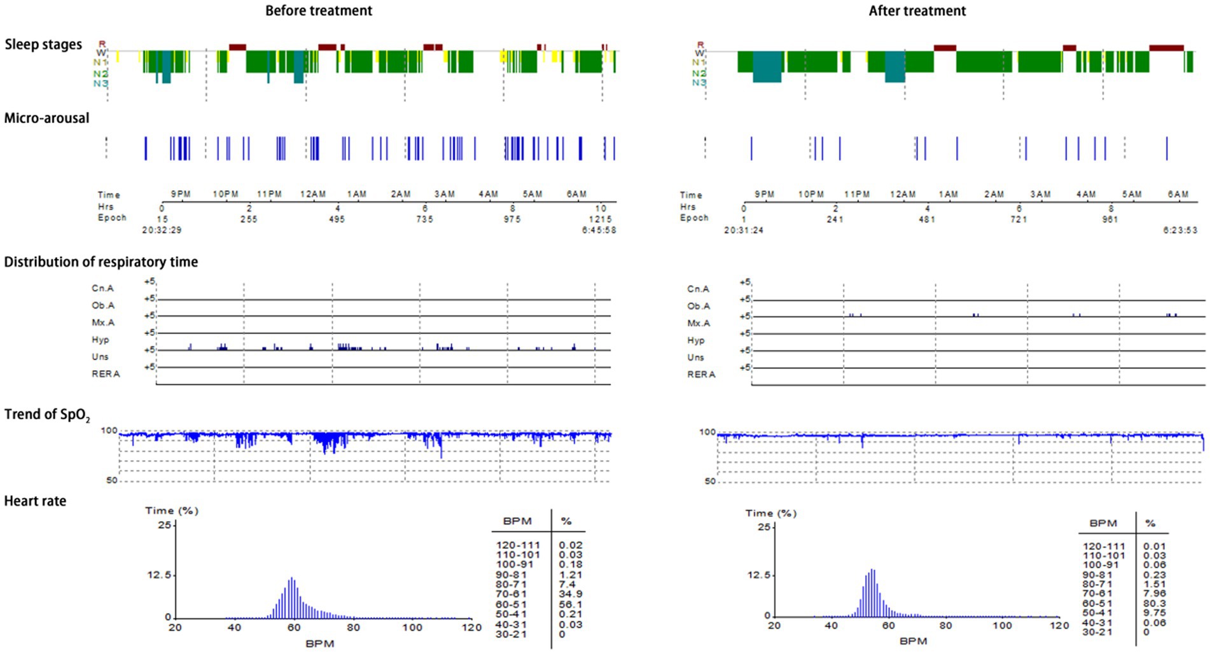The width and height of the screenshot is (1210, 654).
Task: Click heart rate percentage "80.3"
Action: point(1155,603)
